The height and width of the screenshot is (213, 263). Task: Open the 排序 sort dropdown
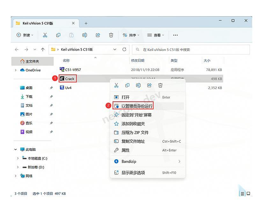point(131,35)
